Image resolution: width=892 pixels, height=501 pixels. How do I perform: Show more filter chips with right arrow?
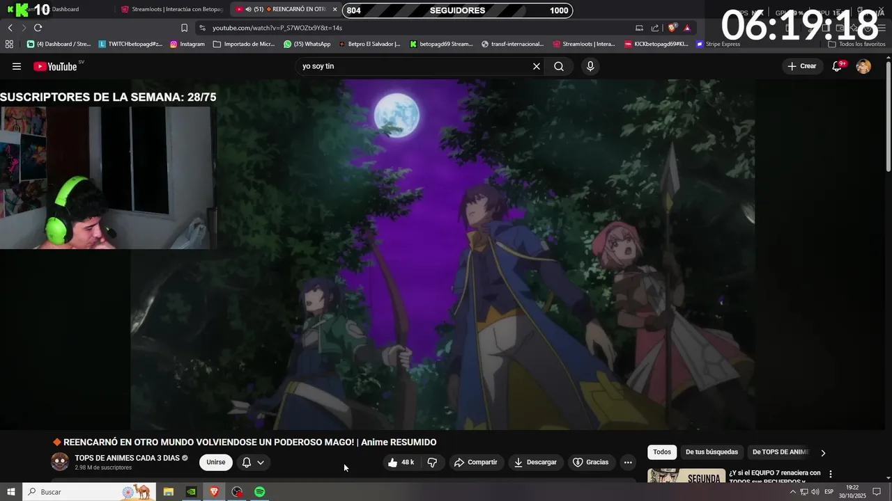point(823,452)
